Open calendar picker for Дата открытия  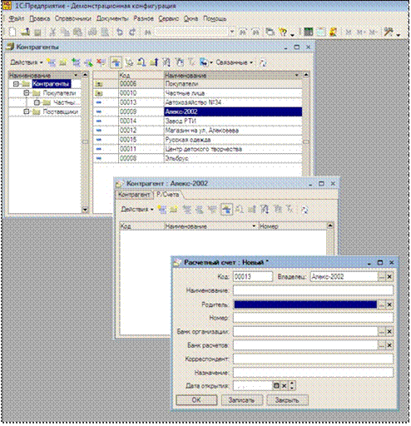pyautogui.click(x=276, y=386)
